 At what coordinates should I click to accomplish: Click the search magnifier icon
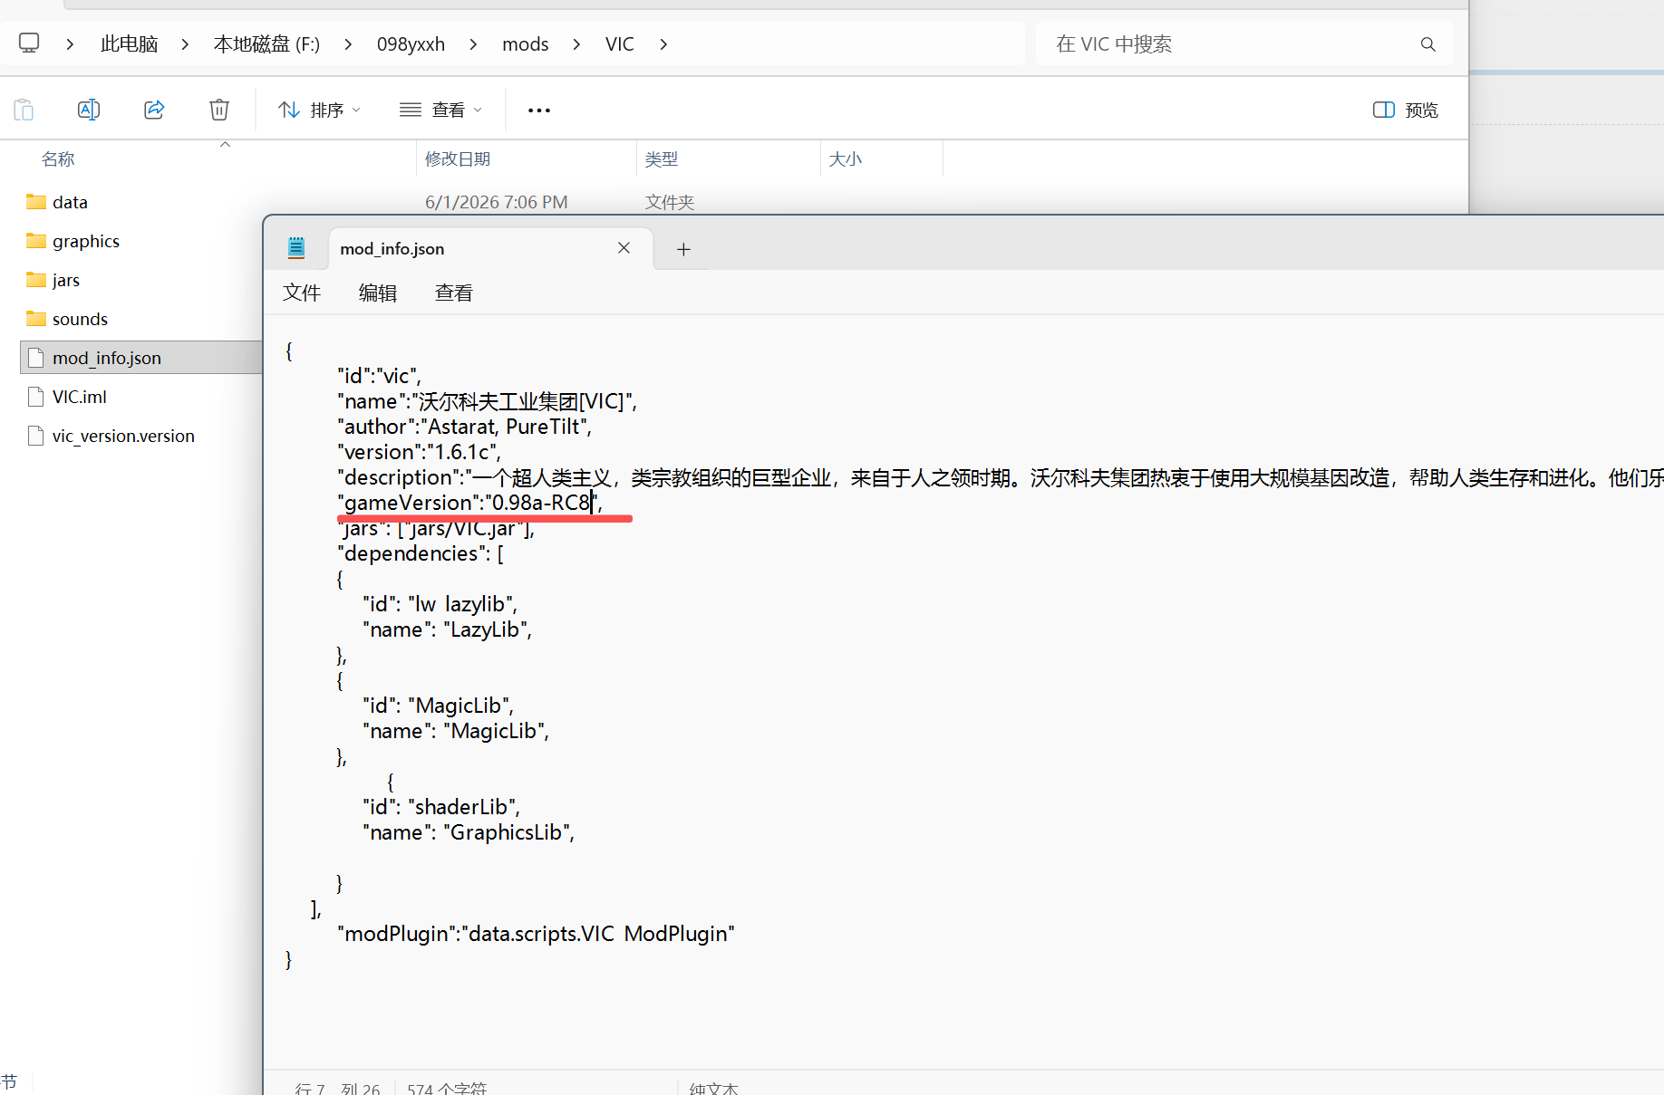1428,44
